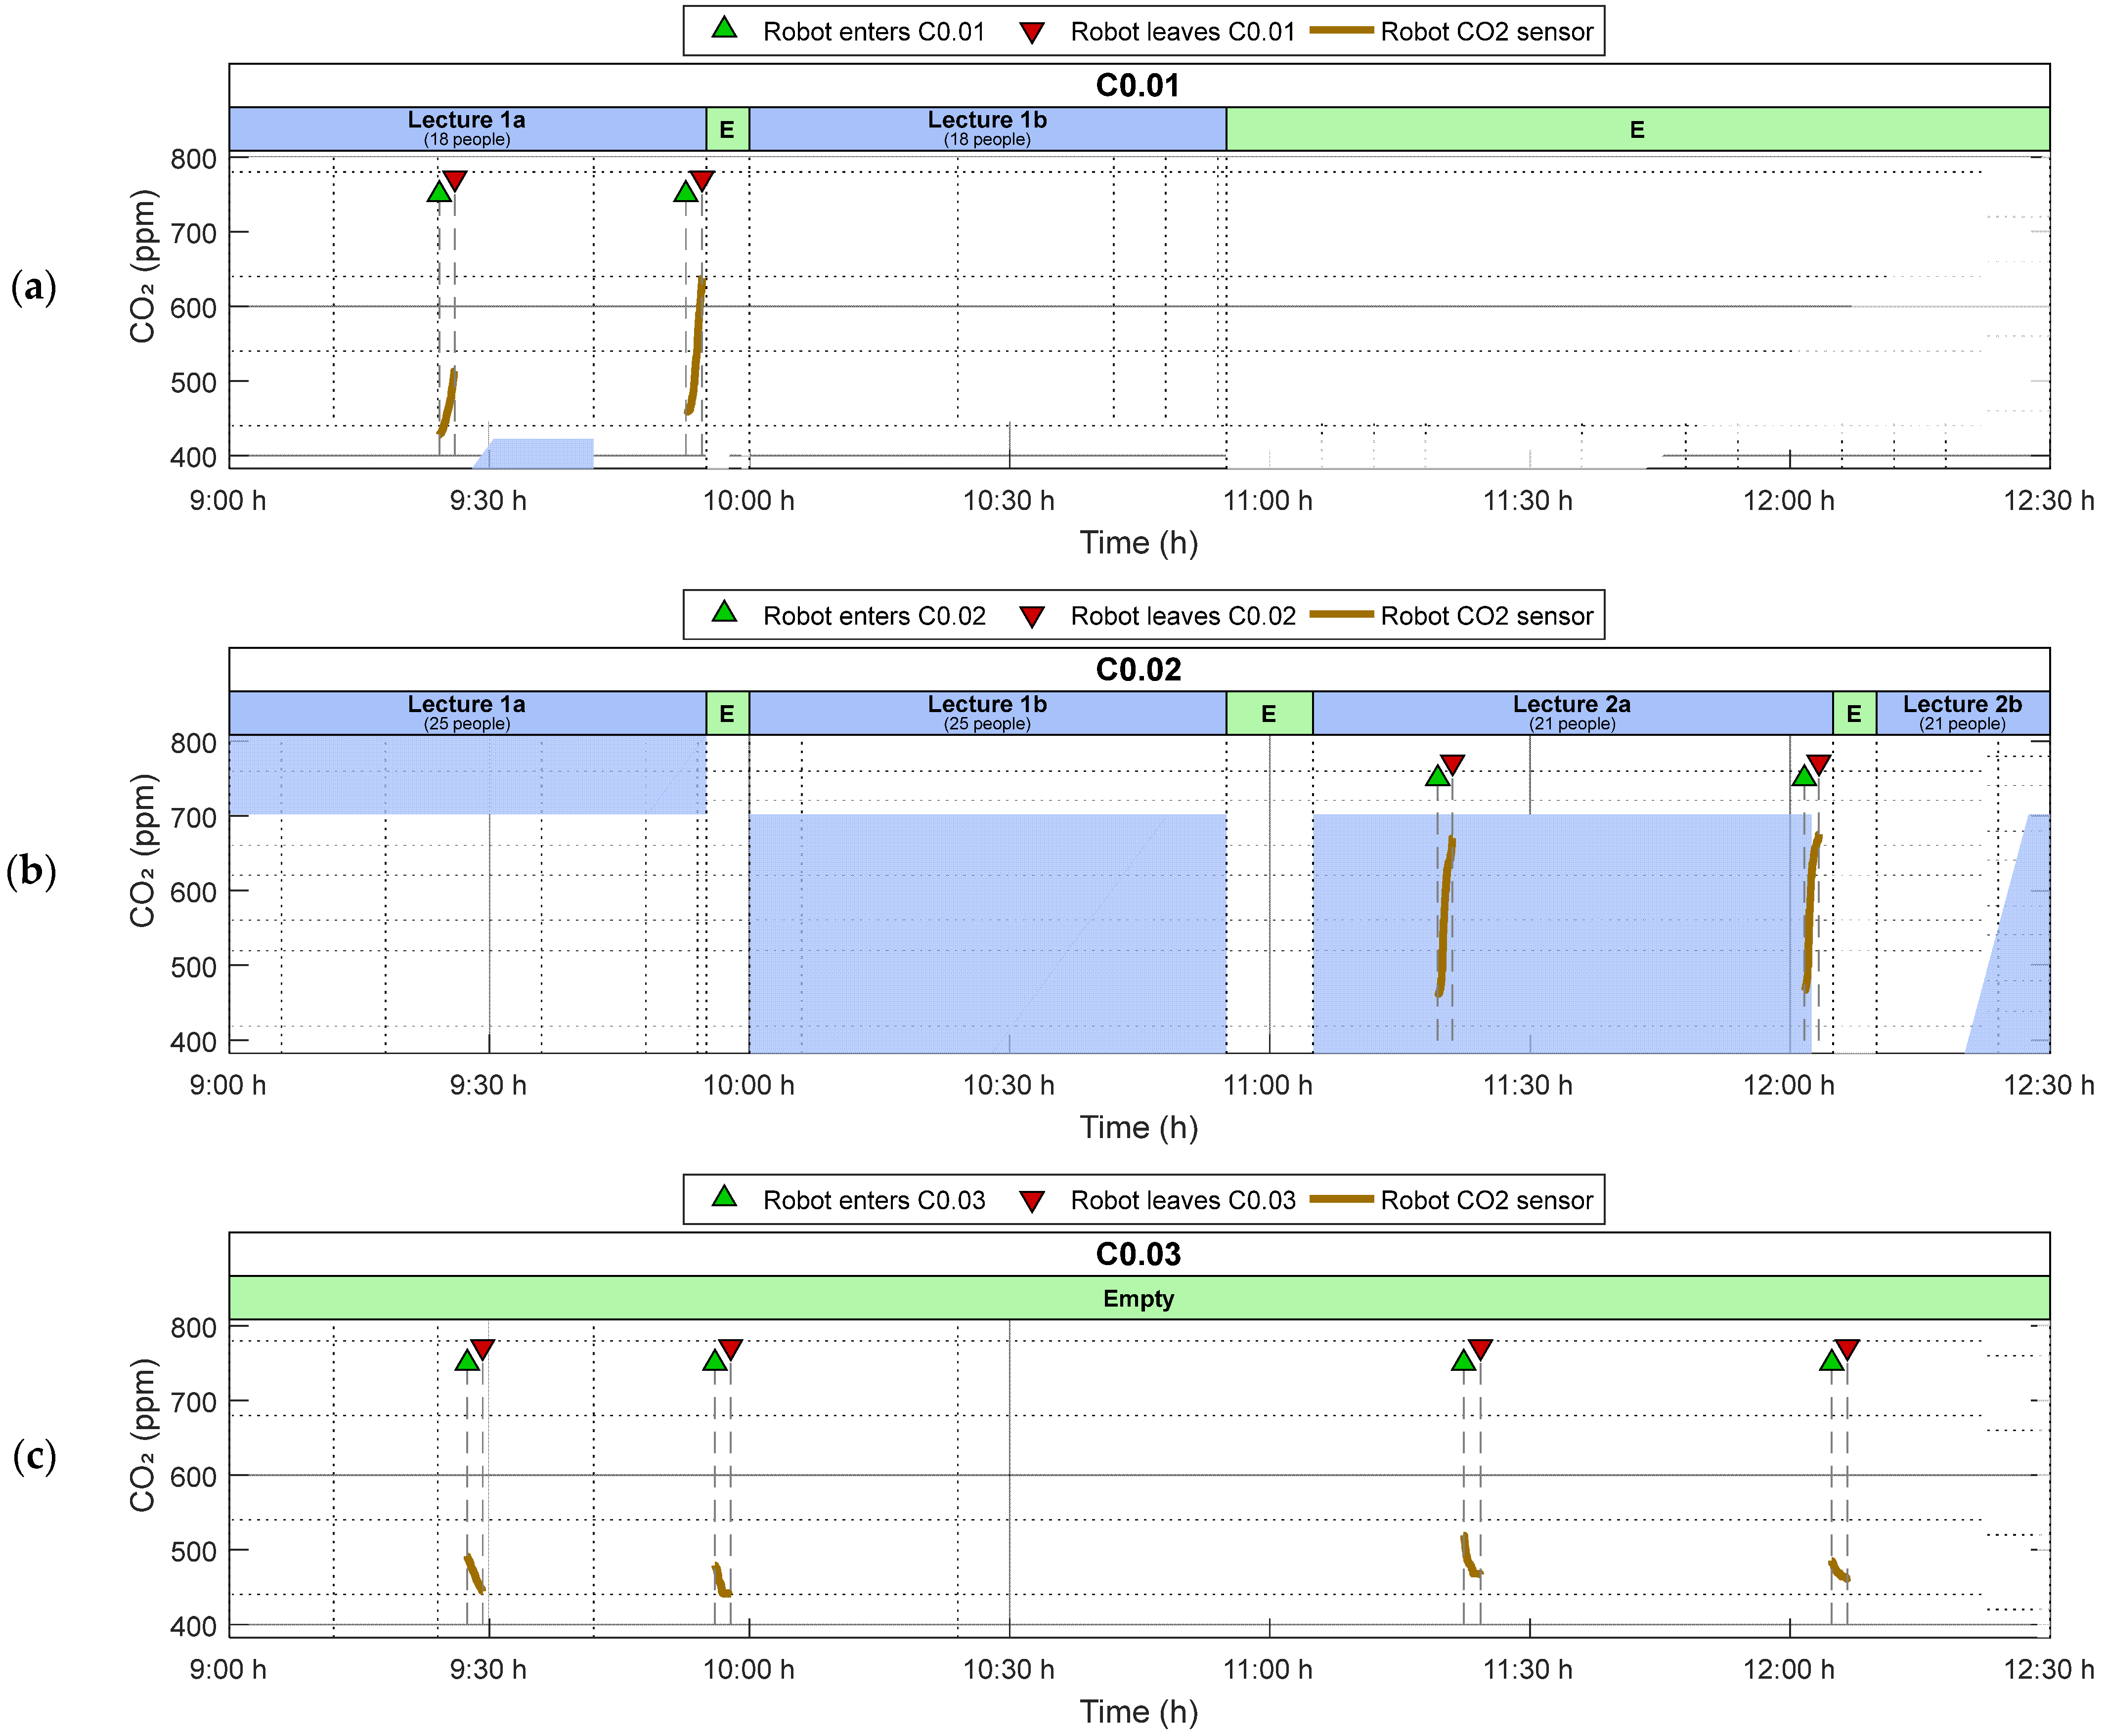
Task: Click the brown CO2 sensor line swatch in C0.01 legend
Action: (x=1341, y=30)
